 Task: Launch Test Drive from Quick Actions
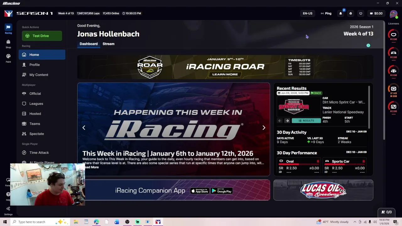(42, 36)
